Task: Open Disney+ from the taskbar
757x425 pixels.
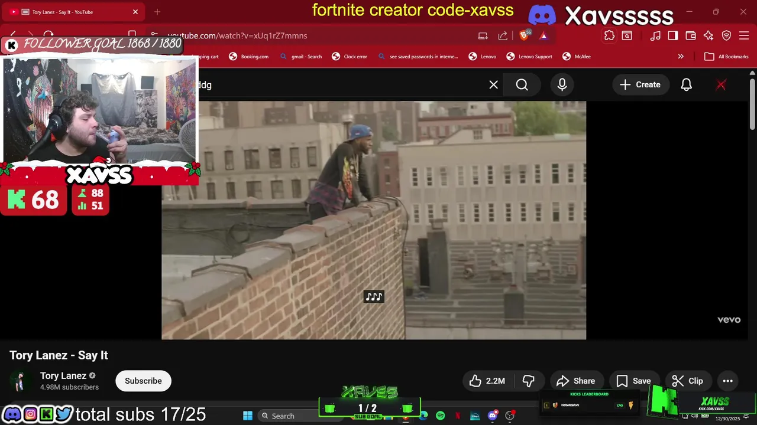Action: tap(475, 416)
